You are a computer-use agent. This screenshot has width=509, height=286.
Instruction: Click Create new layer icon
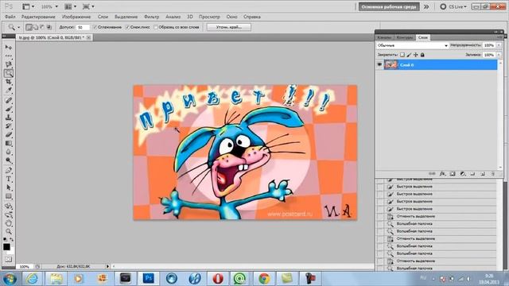[x=483, y=174]
